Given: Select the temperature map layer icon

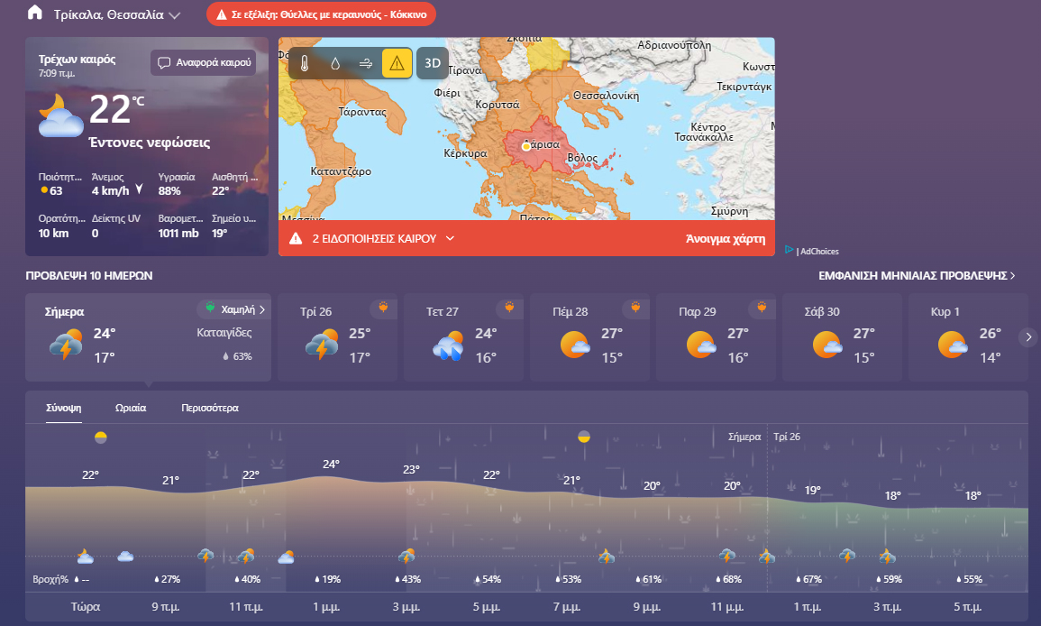Looking at the screenshot, I should tap(305, 63).
